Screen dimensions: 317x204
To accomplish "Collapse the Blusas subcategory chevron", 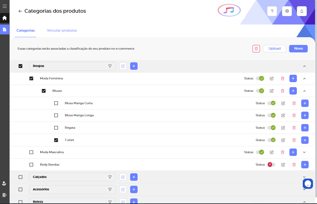I will (304, 91).
